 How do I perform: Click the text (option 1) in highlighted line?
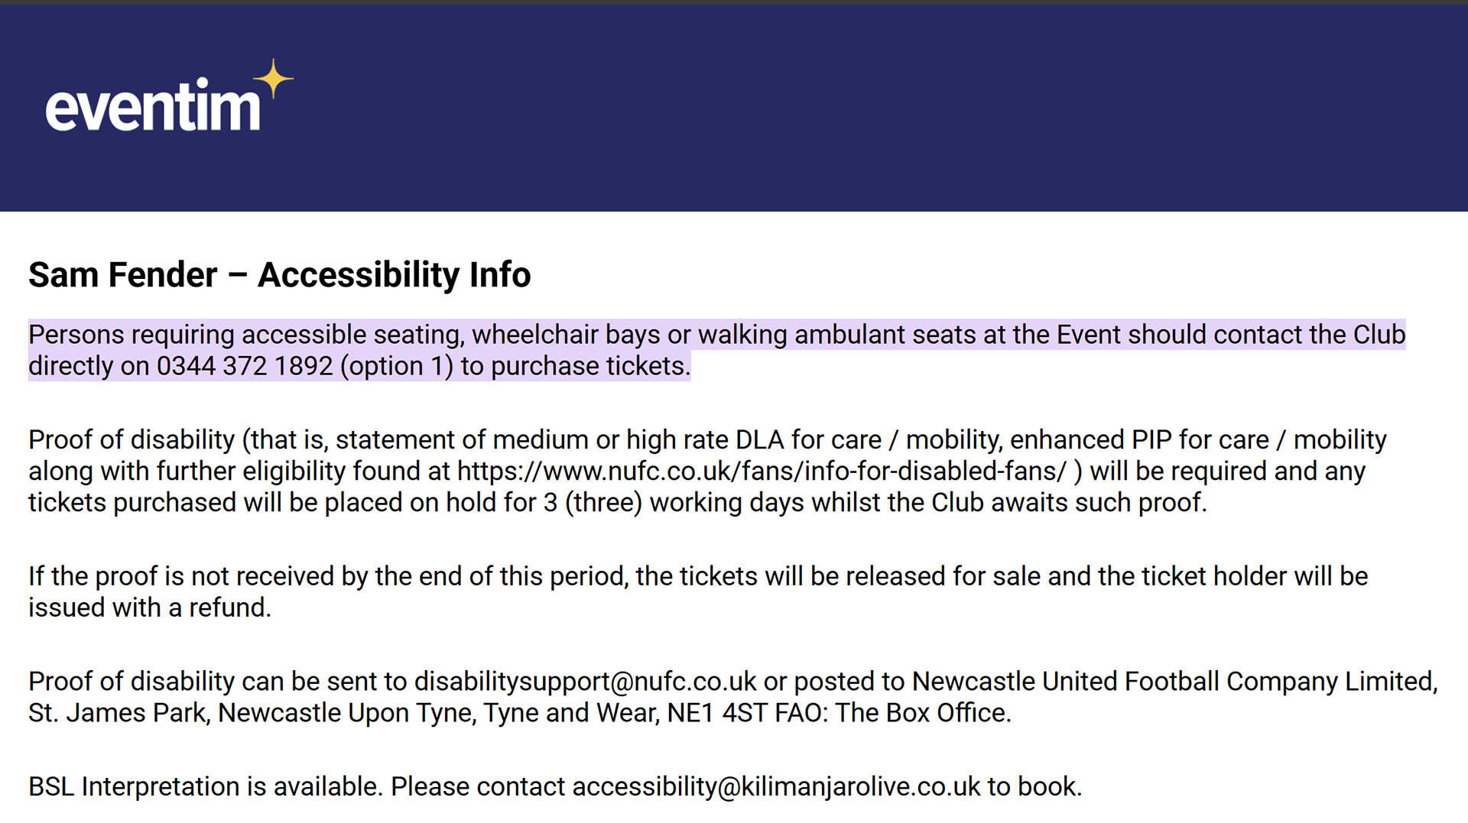pos(397,367)
